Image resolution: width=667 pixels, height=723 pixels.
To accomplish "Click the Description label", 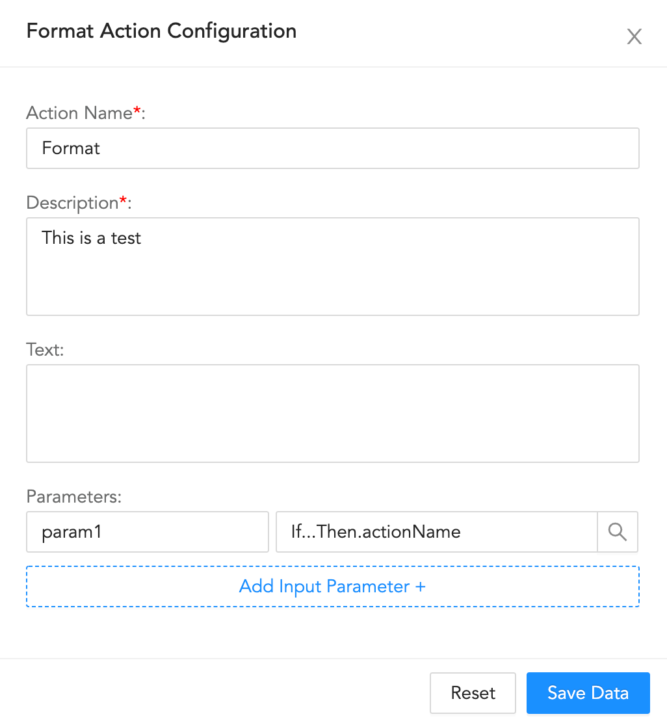I will (72, 203).
